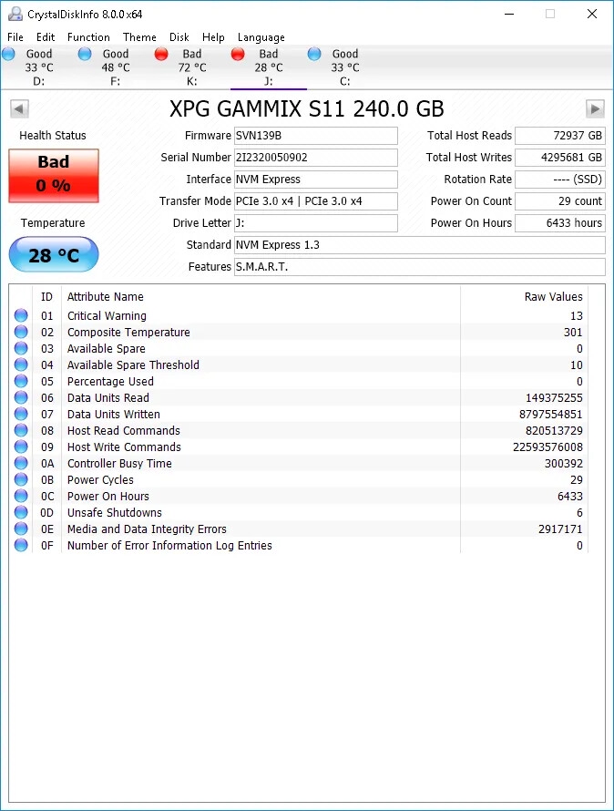Screen dimensions: 614x811
Task: Click status orb for Power Cycles row
Action: [21, 479]
